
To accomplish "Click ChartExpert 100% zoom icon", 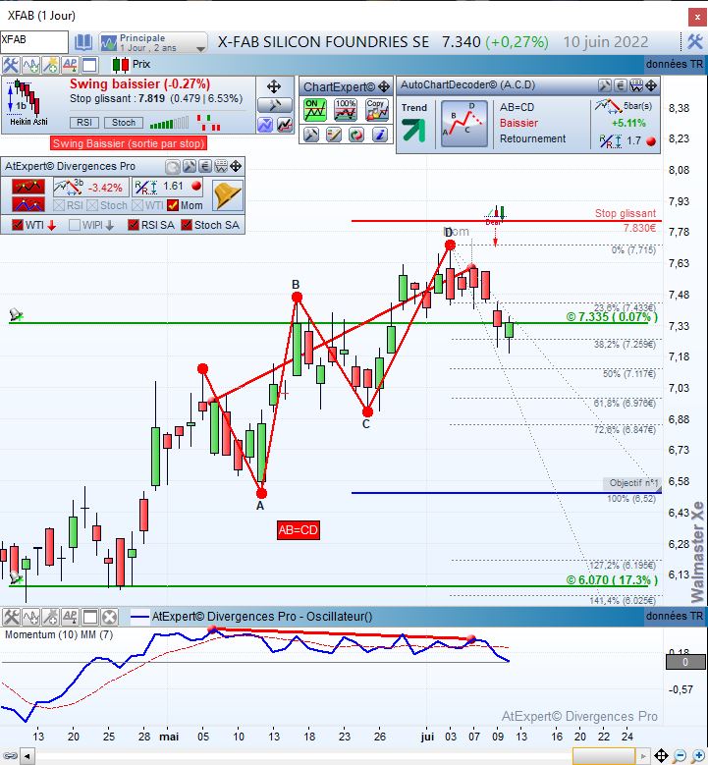I will click(x=346, y=110).
